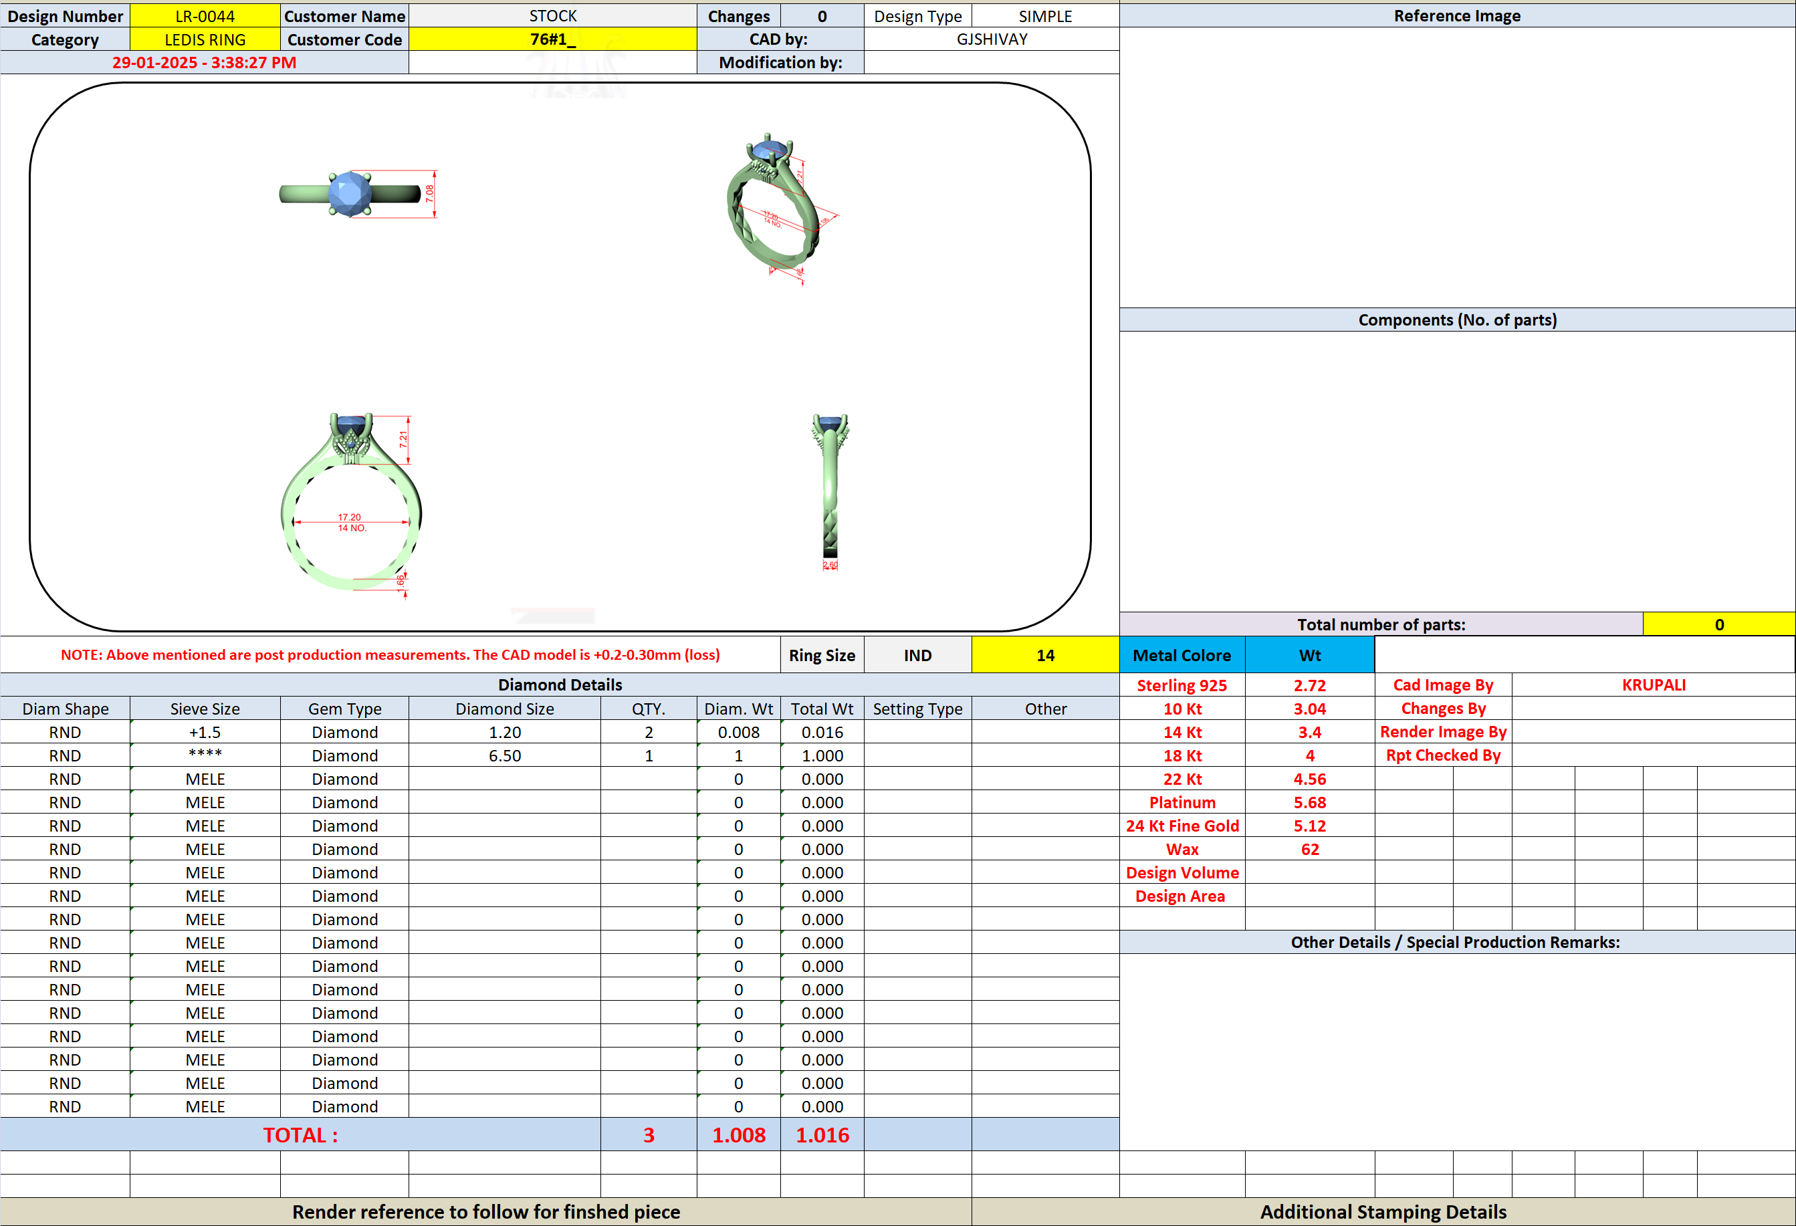Click the Diam. Wt cell 0.008

tap(738, 731)
